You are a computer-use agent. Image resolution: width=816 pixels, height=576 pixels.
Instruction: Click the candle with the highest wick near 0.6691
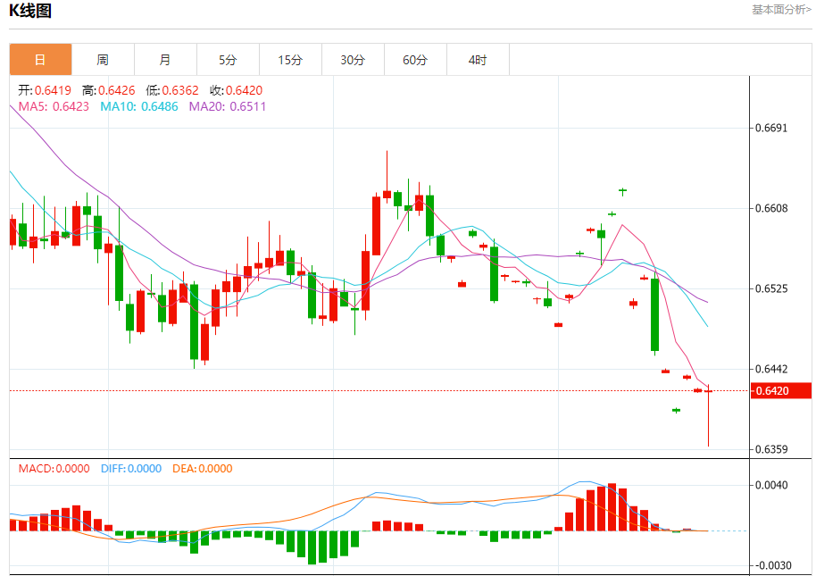(387, 176)
